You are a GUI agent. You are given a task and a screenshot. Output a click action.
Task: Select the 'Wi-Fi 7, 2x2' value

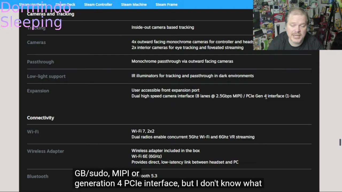point(143,131)
